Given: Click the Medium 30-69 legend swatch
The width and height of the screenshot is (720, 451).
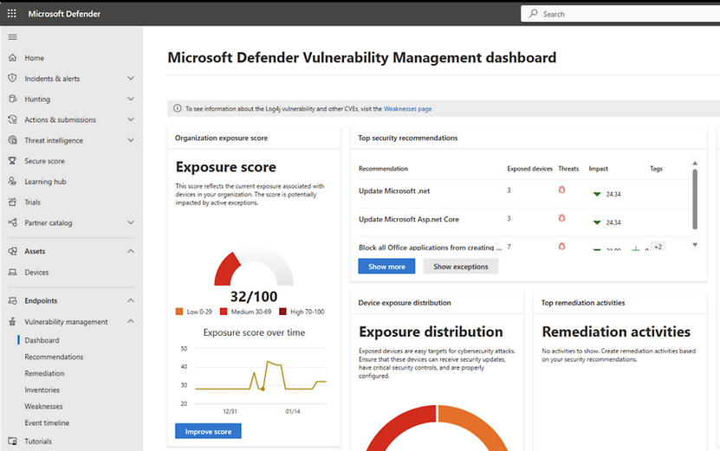Looking at the screenshot, I should [x=224, y=312].
